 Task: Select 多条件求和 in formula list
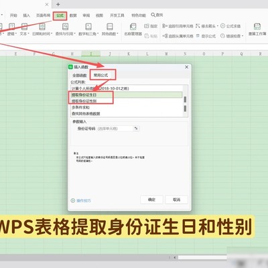pos(127,107)
